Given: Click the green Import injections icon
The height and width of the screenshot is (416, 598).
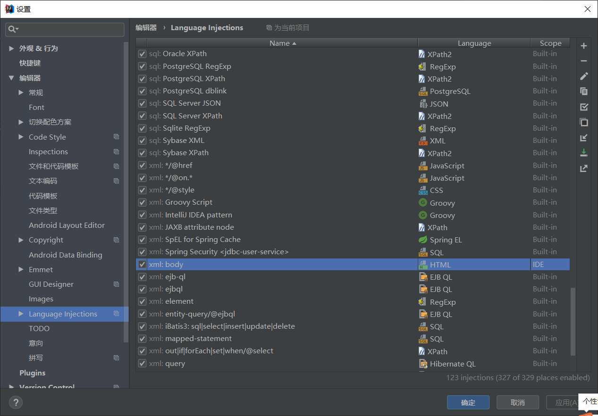Looking at the screenshot, I should click(584, 153).
